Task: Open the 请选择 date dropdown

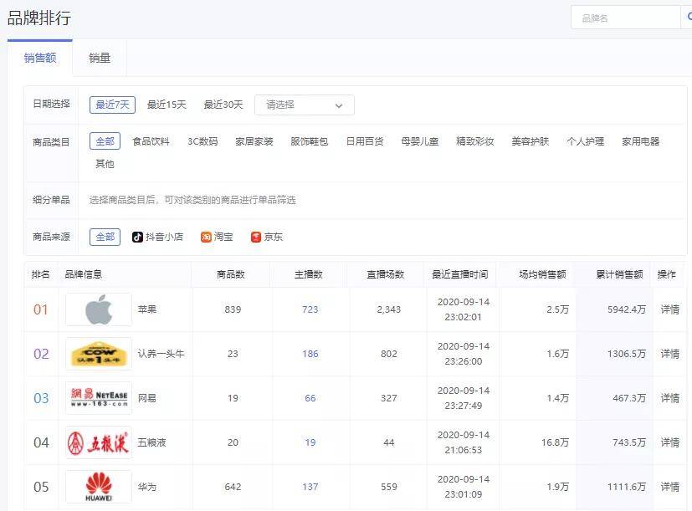Action: (x=304, y=105)
